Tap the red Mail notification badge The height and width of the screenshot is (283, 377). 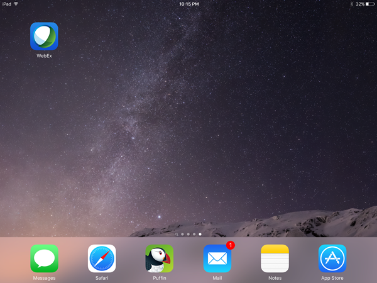[x=231, y=245]
